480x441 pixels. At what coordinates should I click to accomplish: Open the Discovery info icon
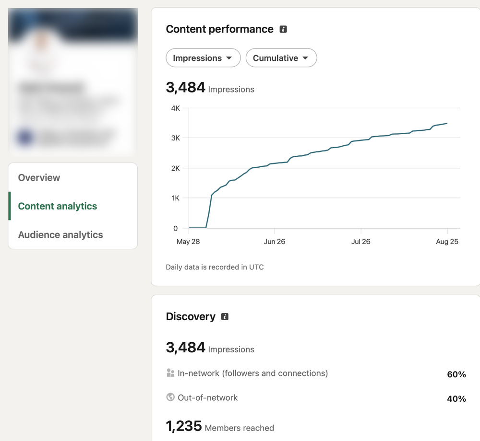tap(225, 317)
